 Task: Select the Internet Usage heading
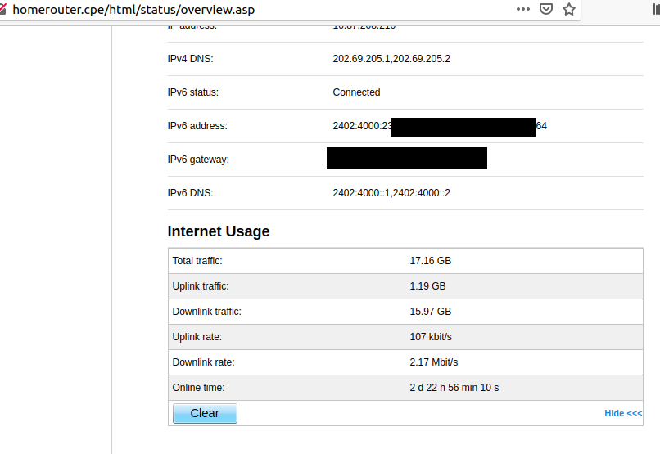coord(219,231)
